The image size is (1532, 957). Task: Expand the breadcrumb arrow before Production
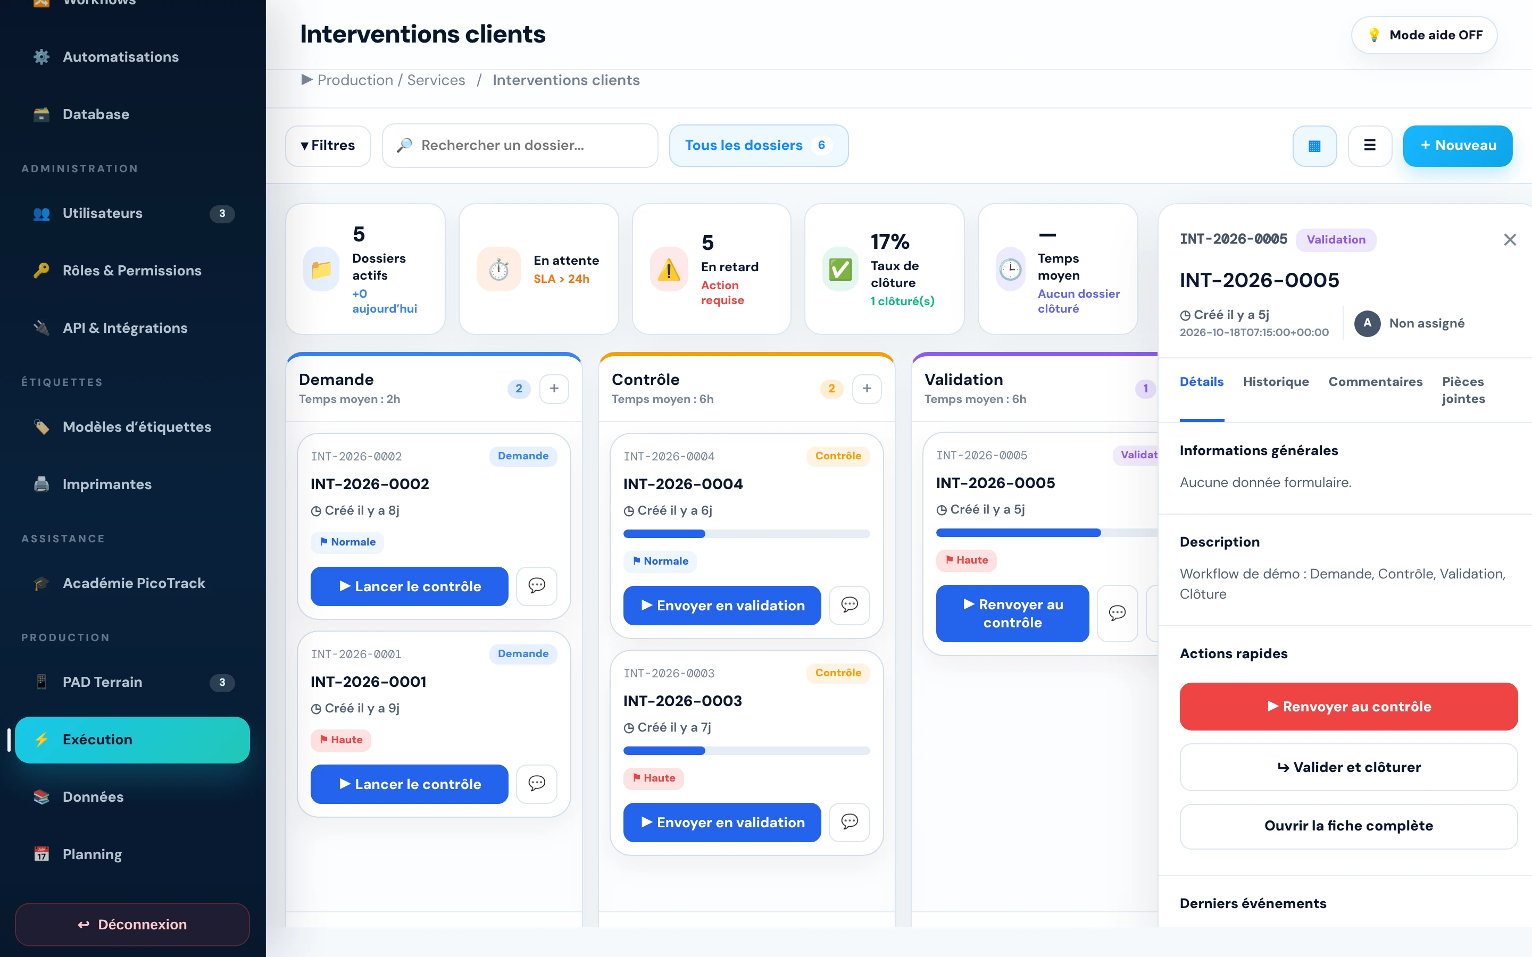click(x=306, y=80)
